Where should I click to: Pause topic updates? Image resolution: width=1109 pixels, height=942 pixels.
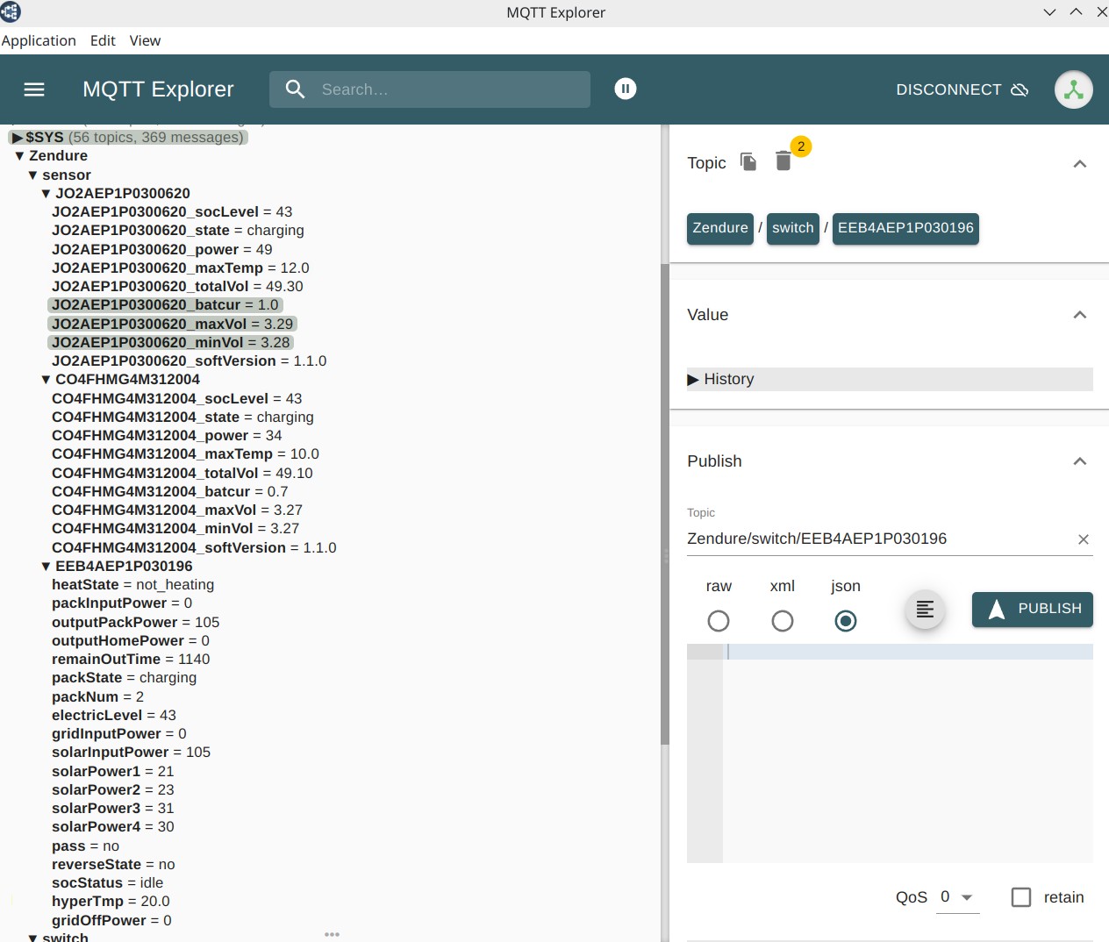[626, 89]
